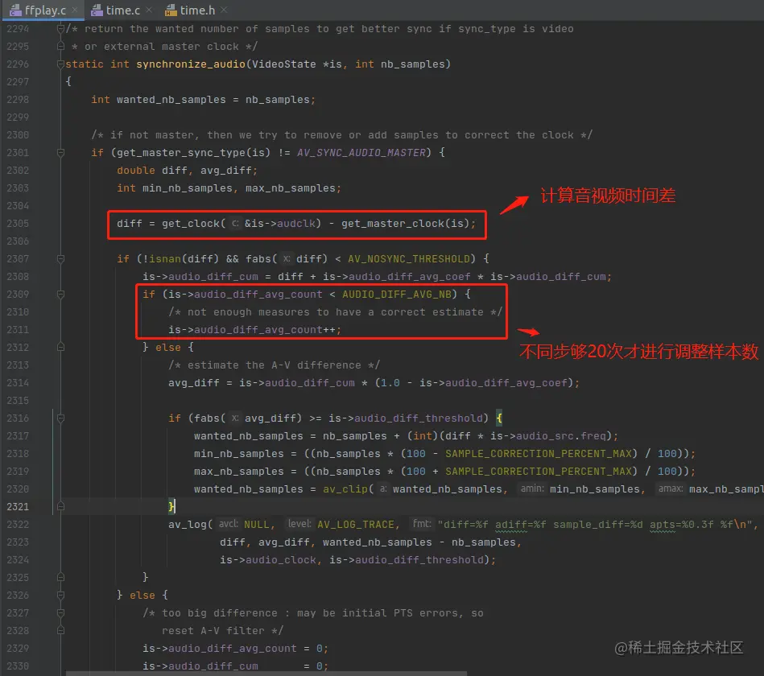Fold the else block at line 2312
764x676 pixels.
pos(60,347)
